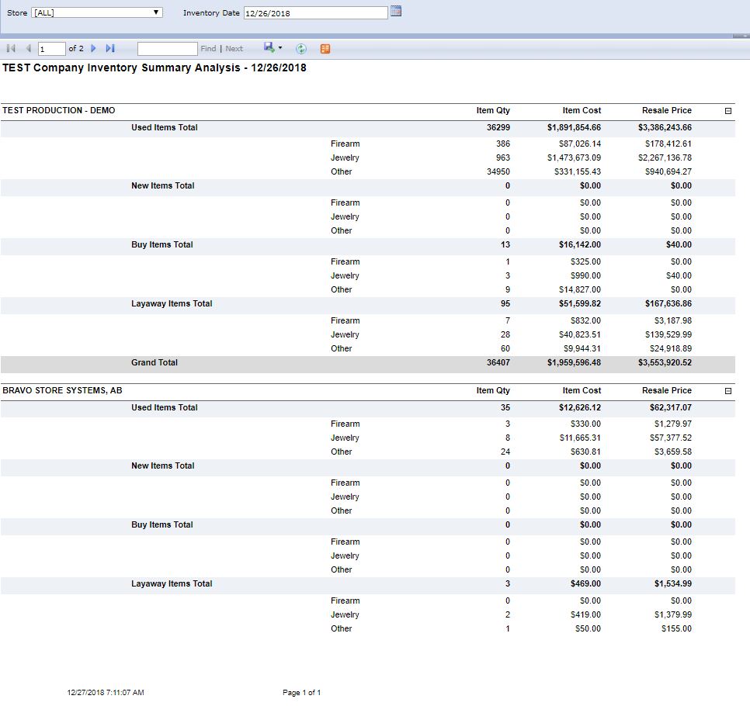Click the BRAVO STORE SYSTEMS, AB header
Viewport: 750px width, 706px height.
click(62, 390)
